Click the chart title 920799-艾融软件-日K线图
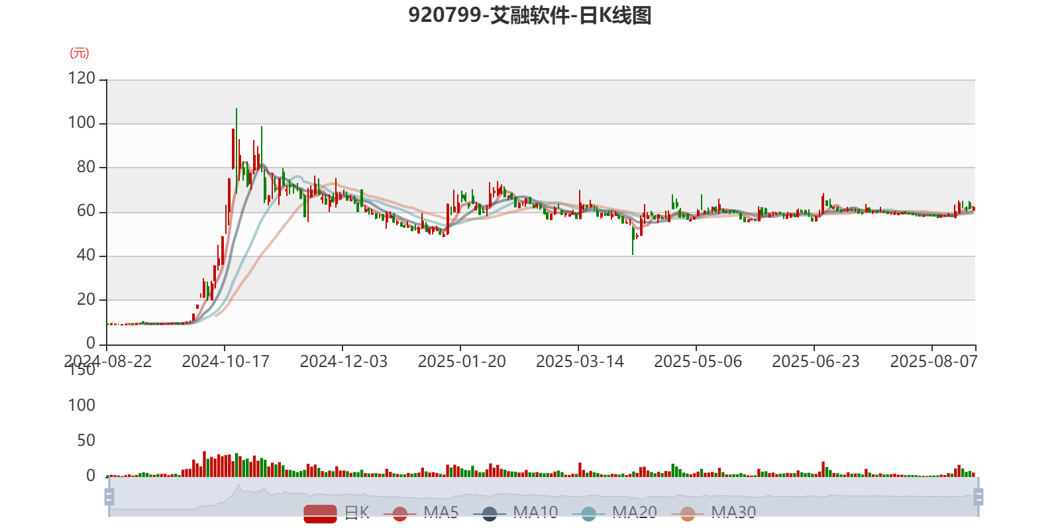 [530, 15]
